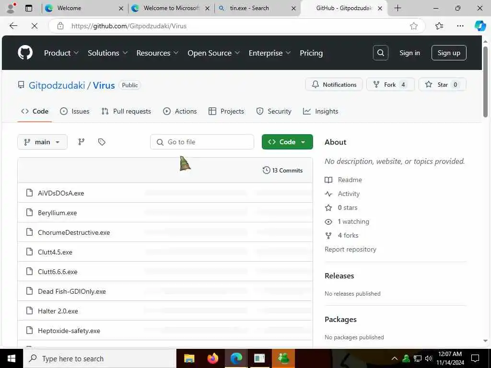This screenshot has width=491, height=368.
Task: Click the file icon for Halter 2.0.exe
Action: [x=29, y=310]
